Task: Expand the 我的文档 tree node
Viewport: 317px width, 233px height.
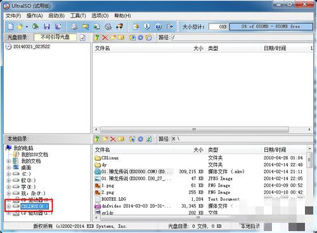Action: tap(9, 161)
